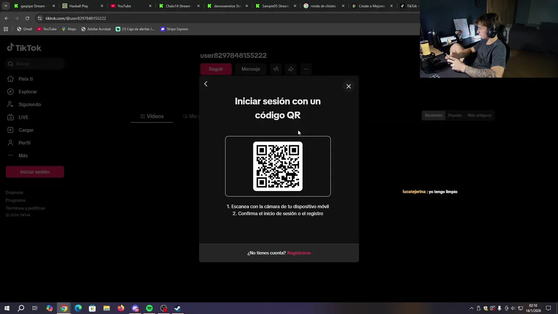Open the Caja de alertas bookmark
This screenshot has height=314, width=558.
[x=135, y=29]
